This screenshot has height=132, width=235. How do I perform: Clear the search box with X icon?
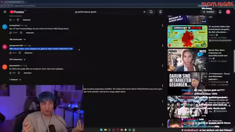point(144,12)
